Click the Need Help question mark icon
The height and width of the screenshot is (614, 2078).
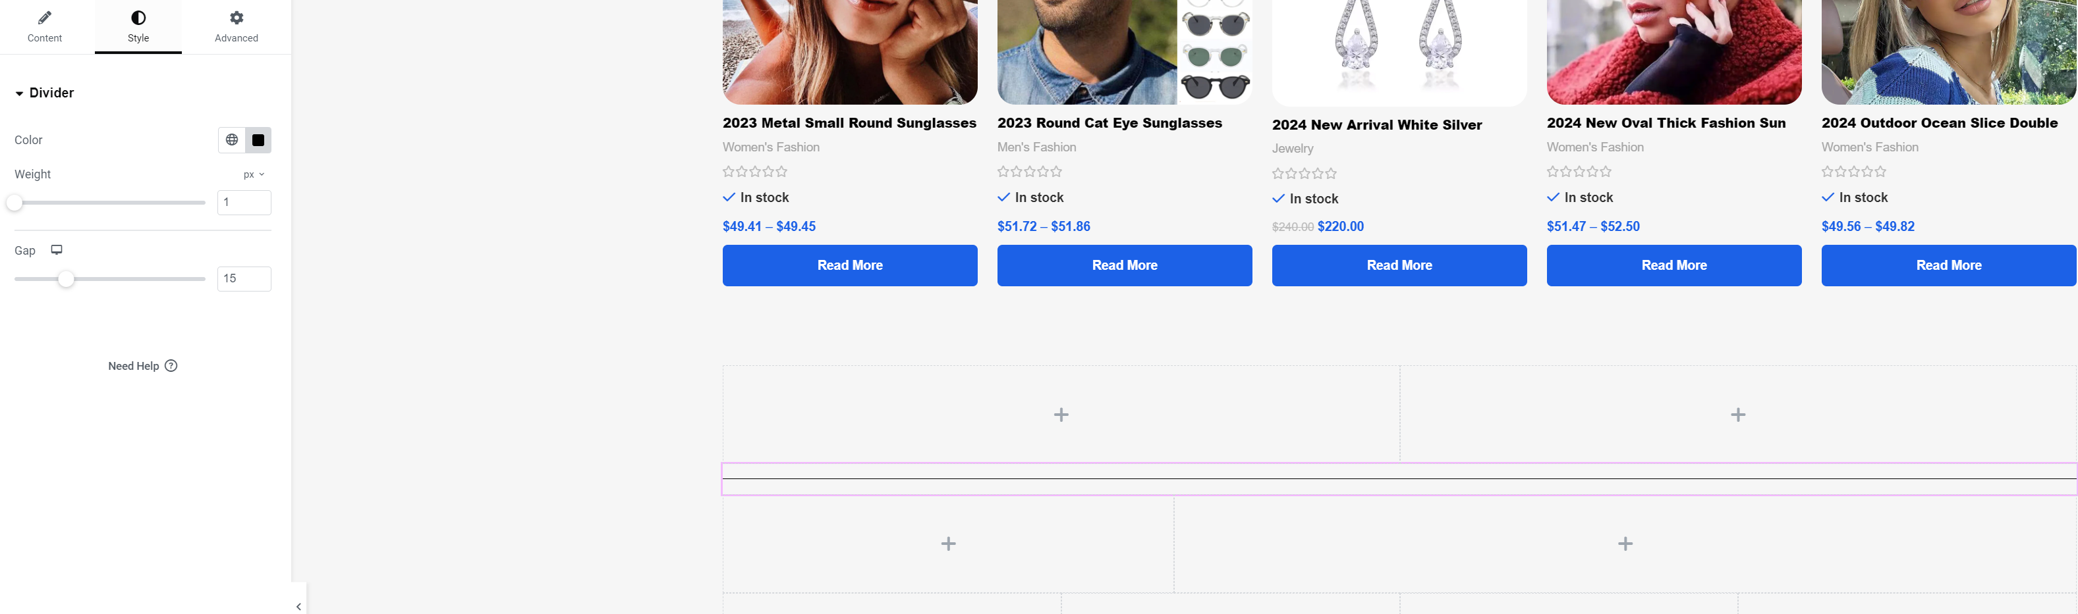(x=171, y=366)
